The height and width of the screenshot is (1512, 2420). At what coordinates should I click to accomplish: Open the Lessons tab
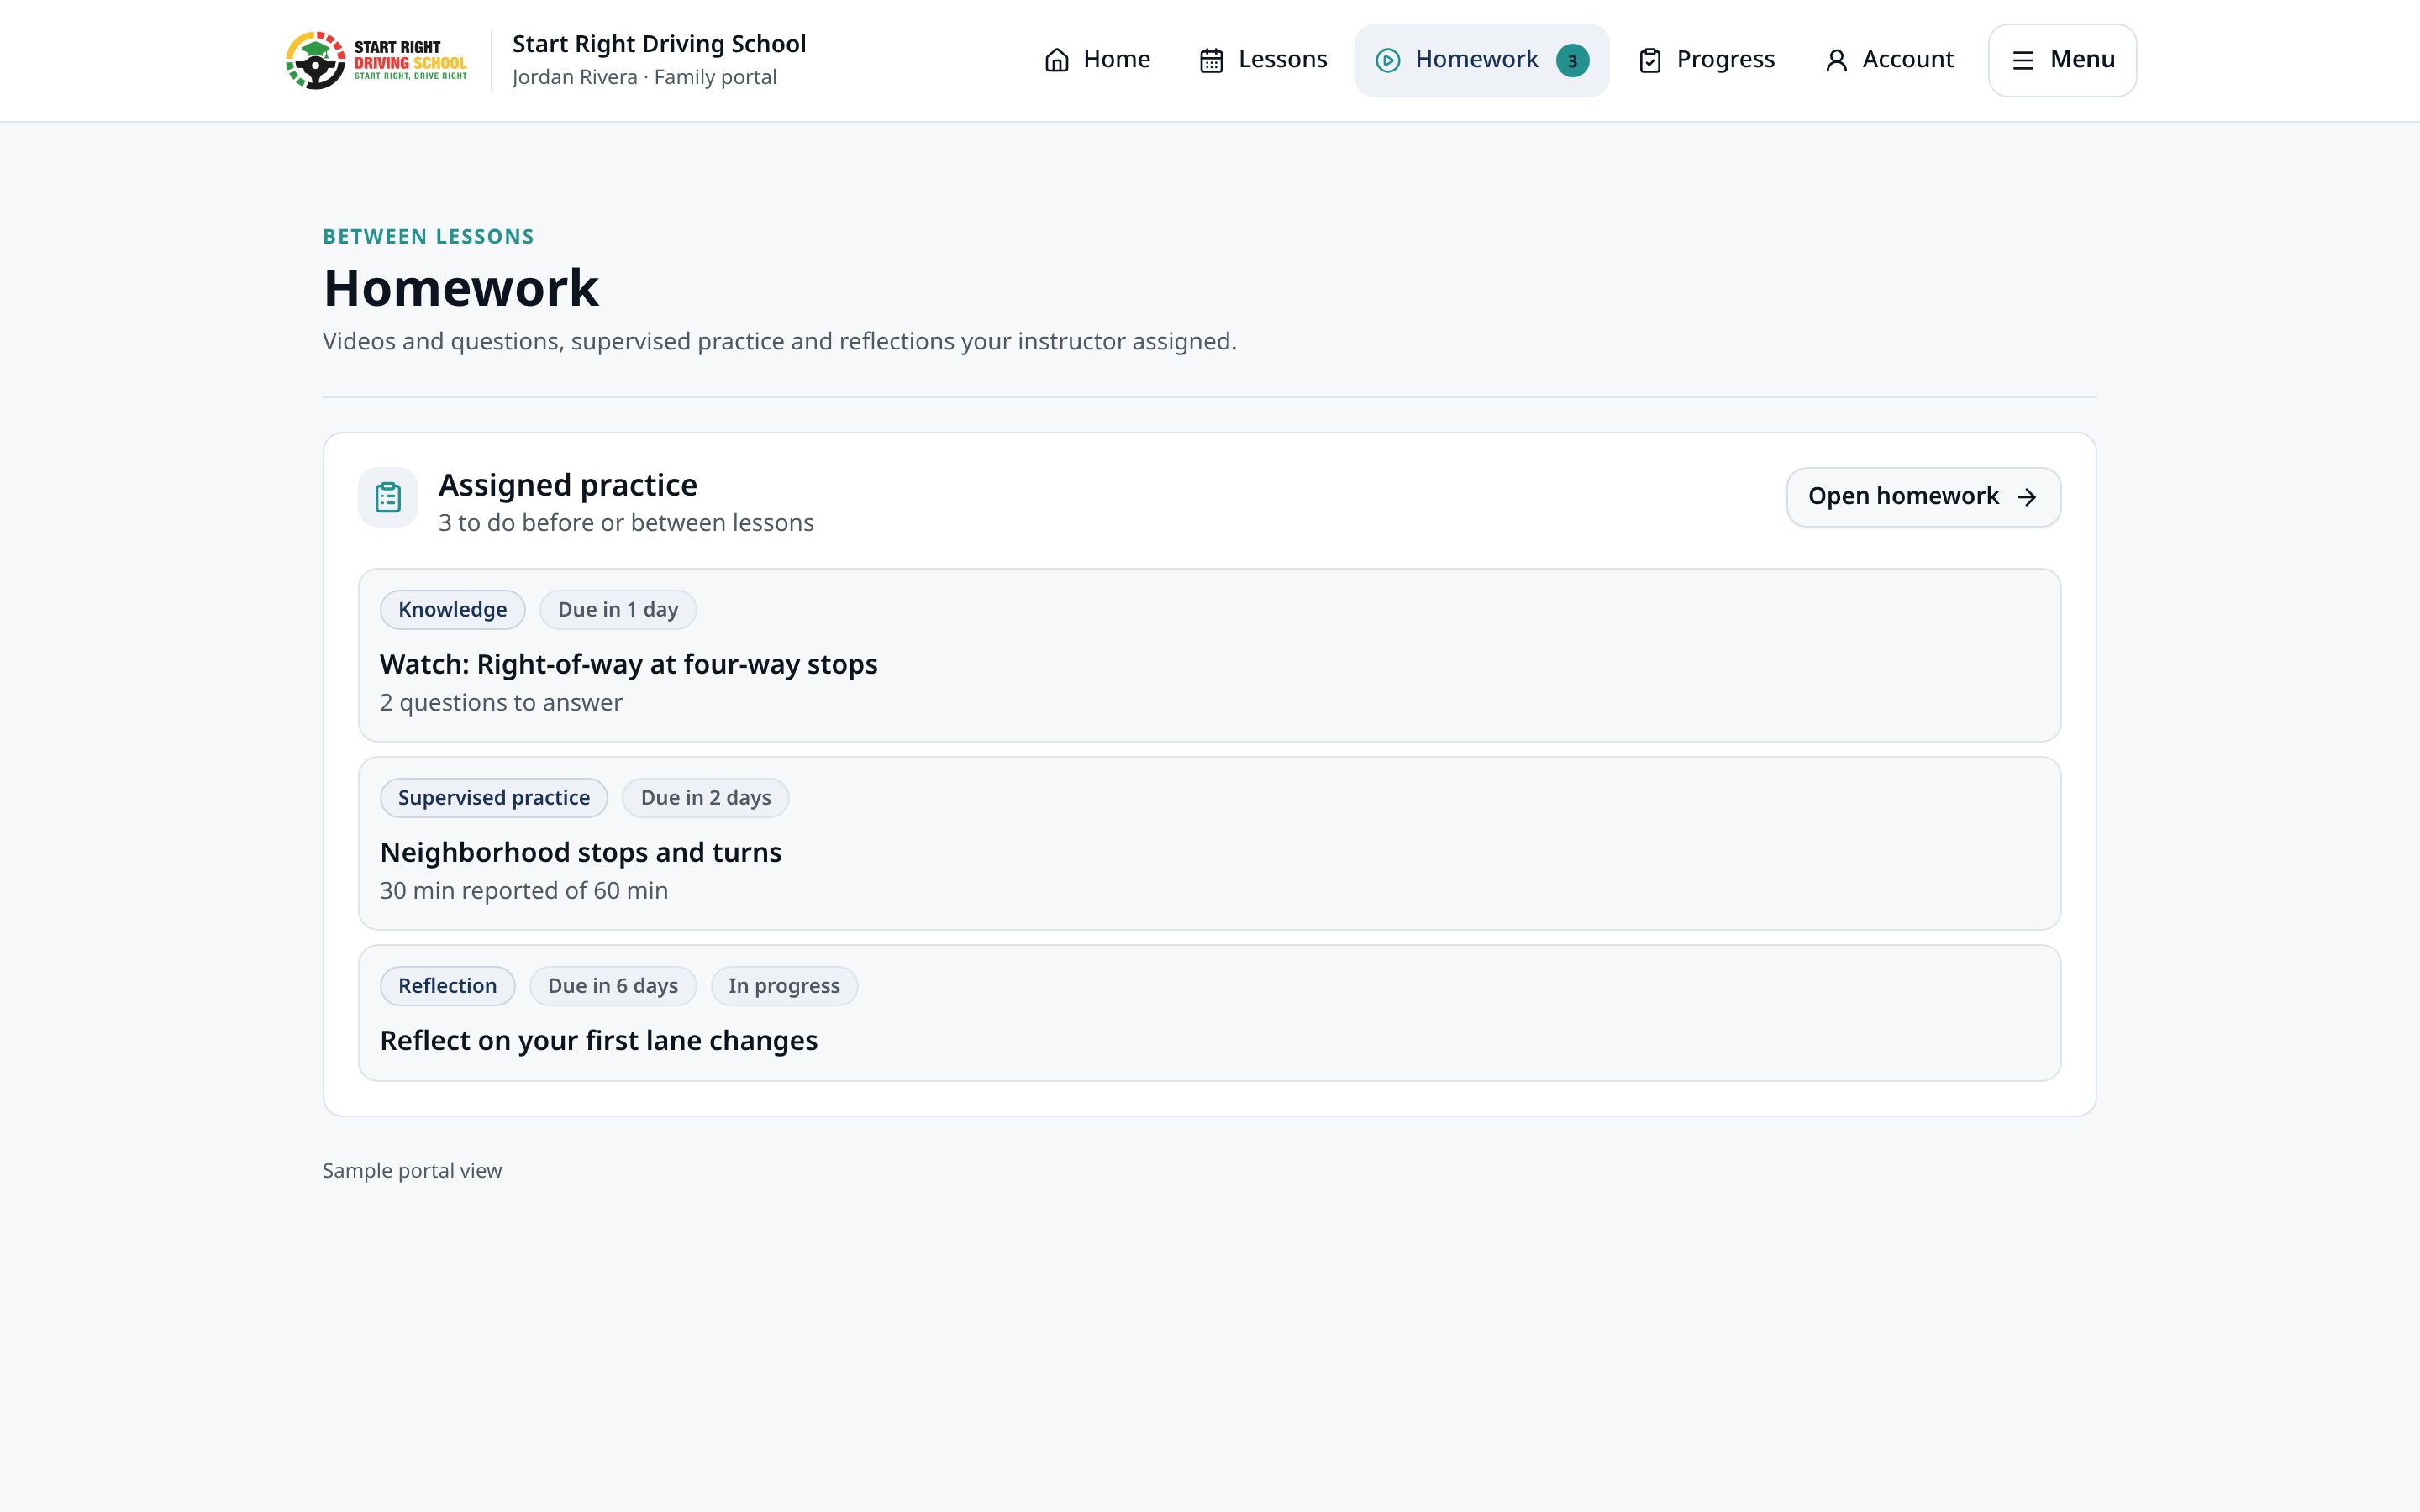(1263, 60)
